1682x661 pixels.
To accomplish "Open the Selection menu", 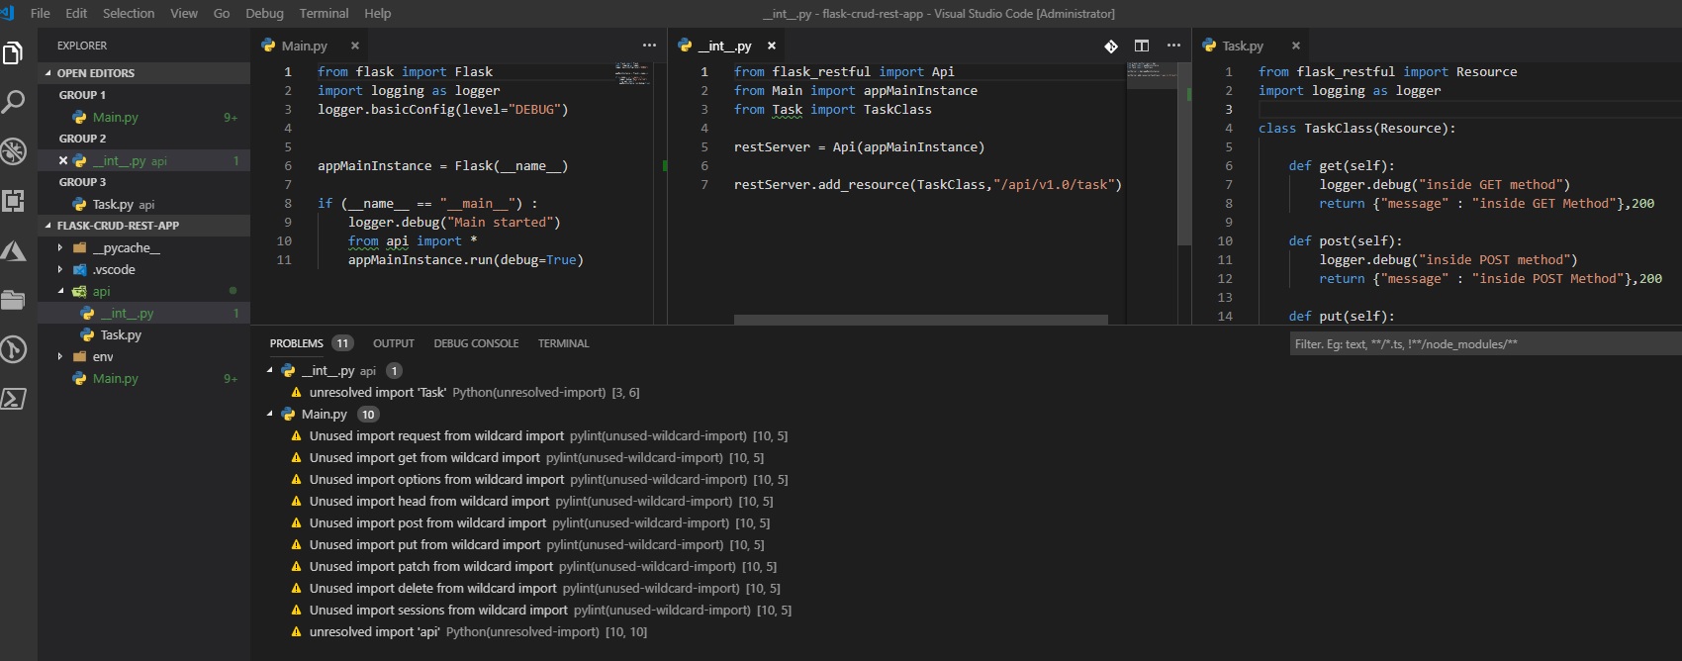I will coord(129,13).
